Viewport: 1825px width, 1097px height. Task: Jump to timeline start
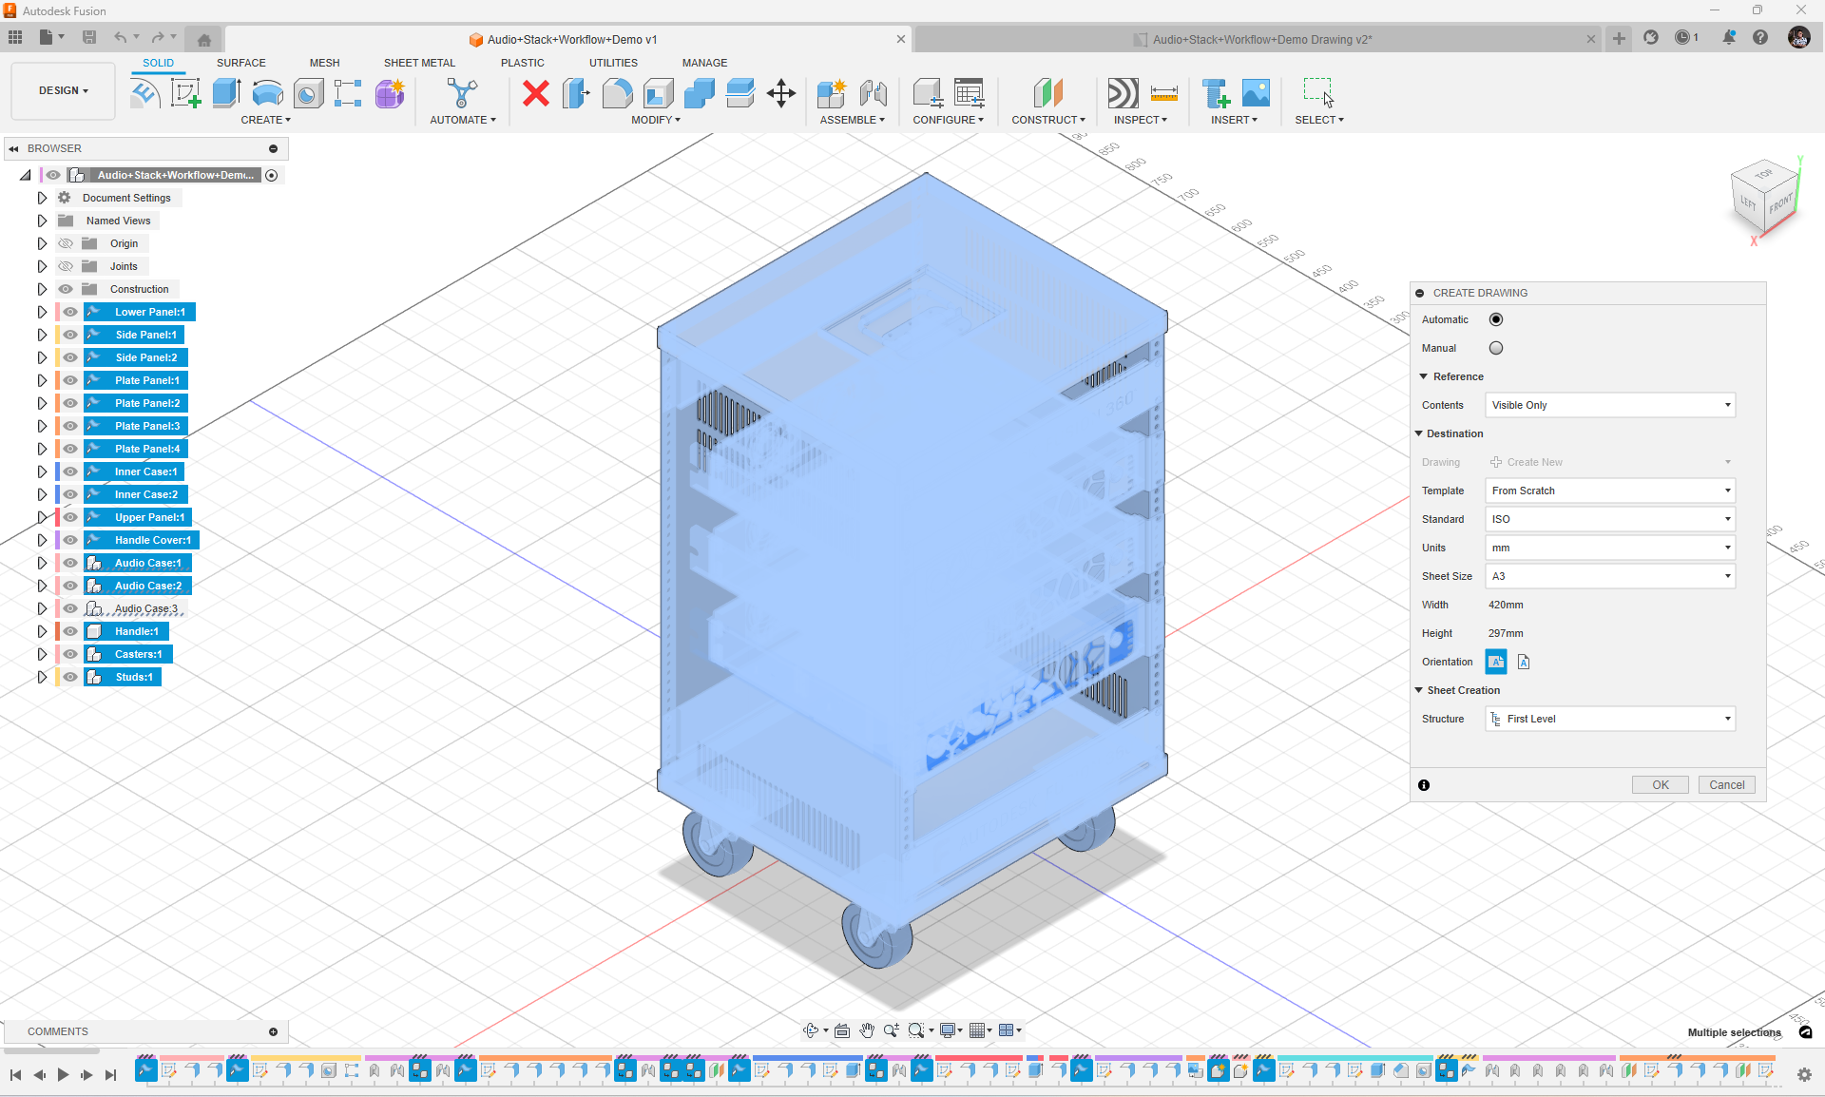coord(15,1075)
